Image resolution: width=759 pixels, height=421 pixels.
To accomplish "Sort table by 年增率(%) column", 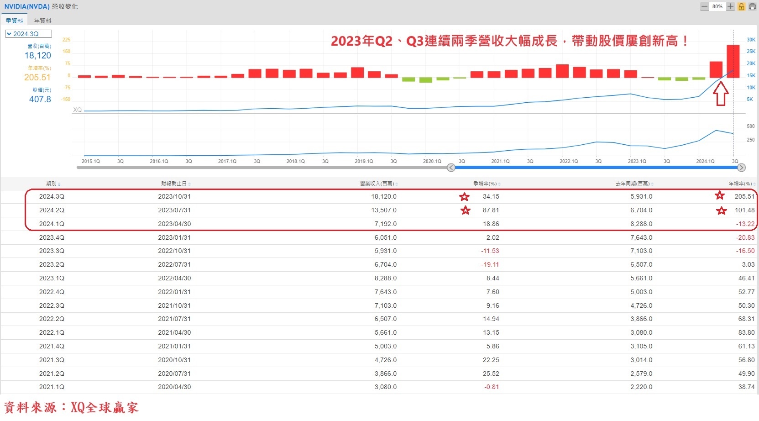I will (x=742, y=184).
